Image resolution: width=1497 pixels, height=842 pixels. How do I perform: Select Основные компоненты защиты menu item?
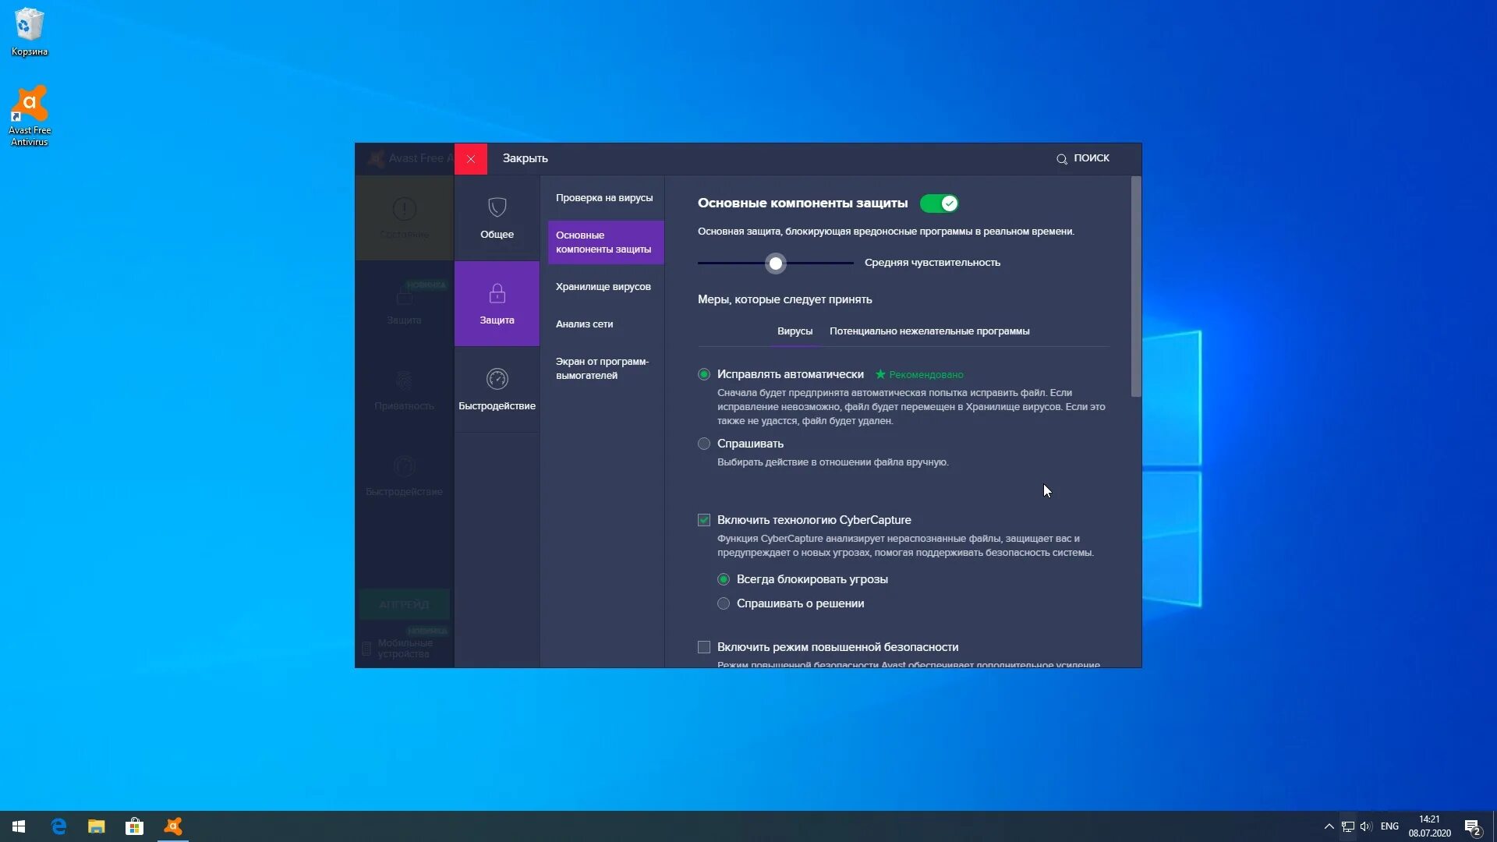point(606,242)
